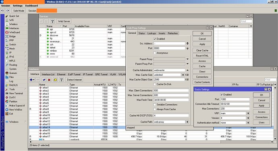Open the Authentication method dropdown
This screenshot has height=151, width=278.
(248, 123)
